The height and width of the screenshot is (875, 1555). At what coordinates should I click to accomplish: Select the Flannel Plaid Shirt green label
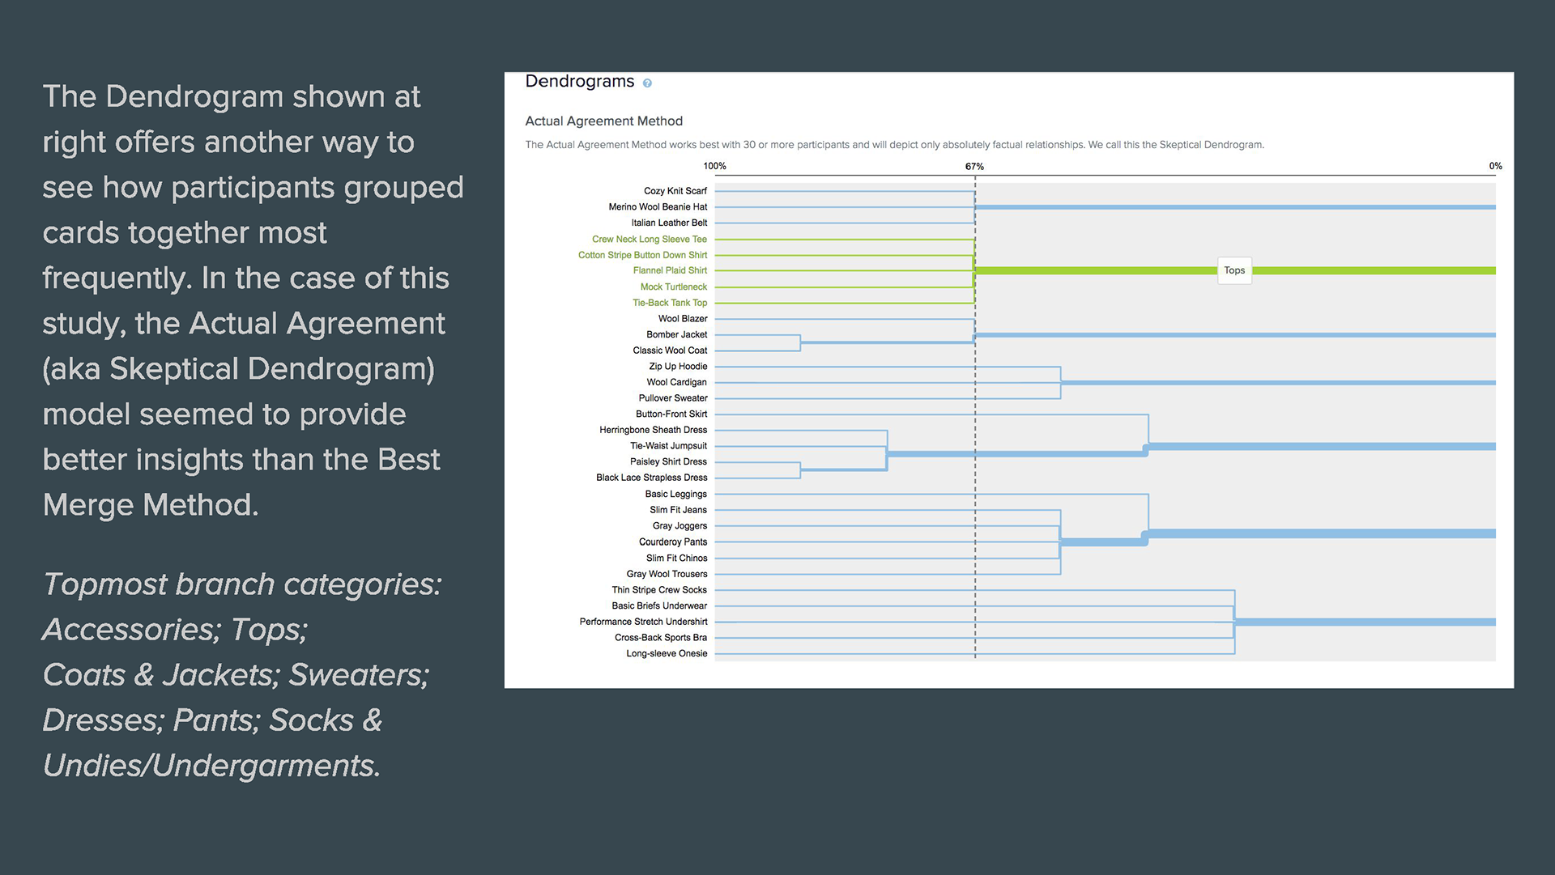coord(670,270)
